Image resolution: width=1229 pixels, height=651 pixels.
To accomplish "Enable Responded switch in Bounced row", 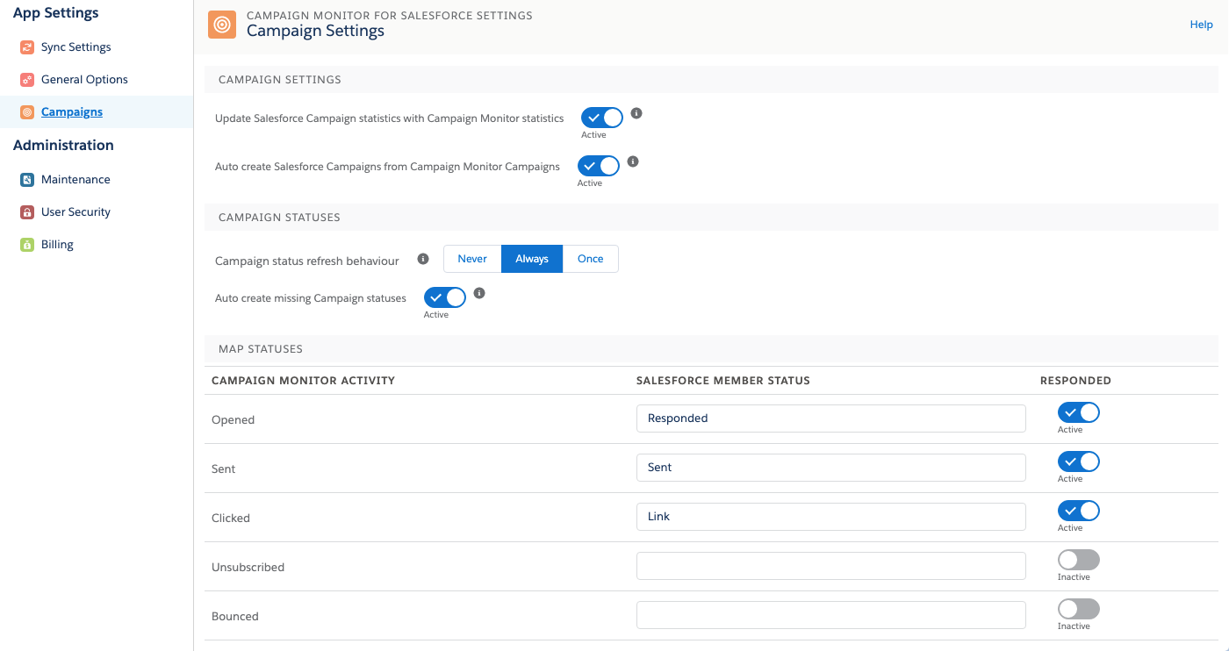I will 1079,609.
